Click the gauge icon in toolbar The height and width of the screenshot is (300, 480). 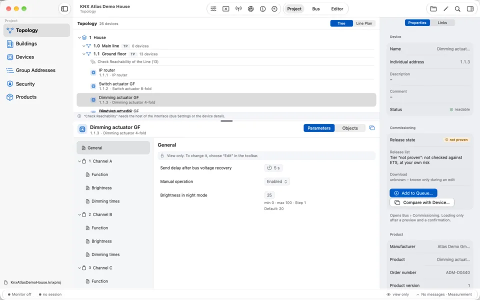274,9
